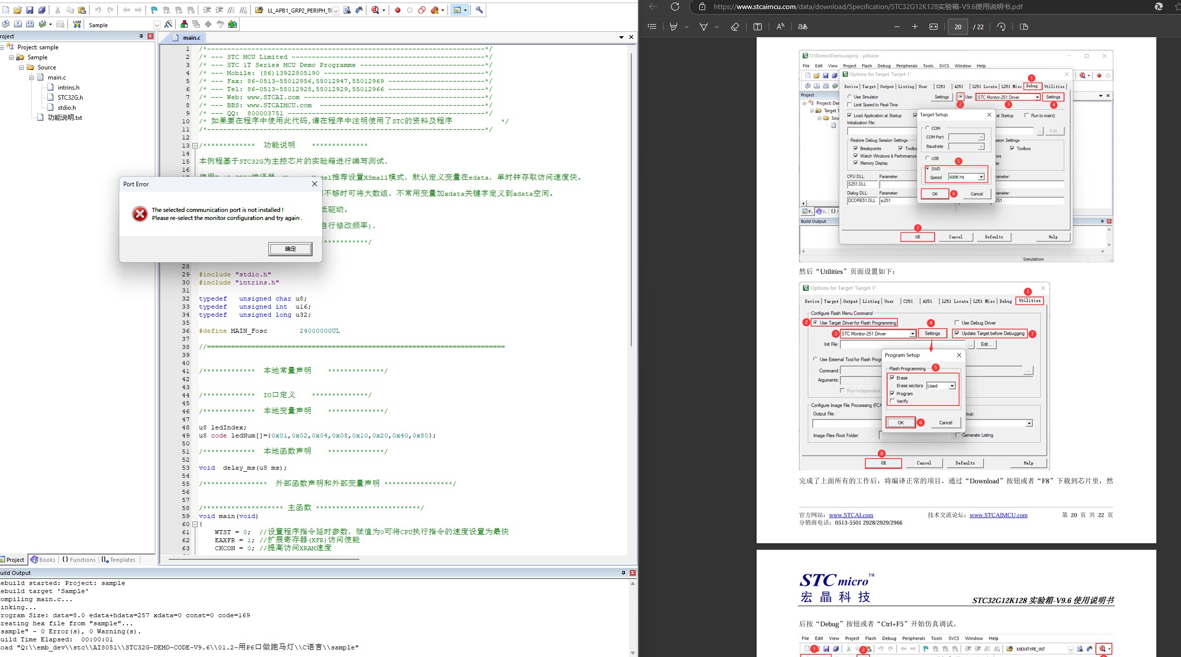Click the PDF translate icon
1181x657 pixels.
pyautogui.click(x=803, y=27)
